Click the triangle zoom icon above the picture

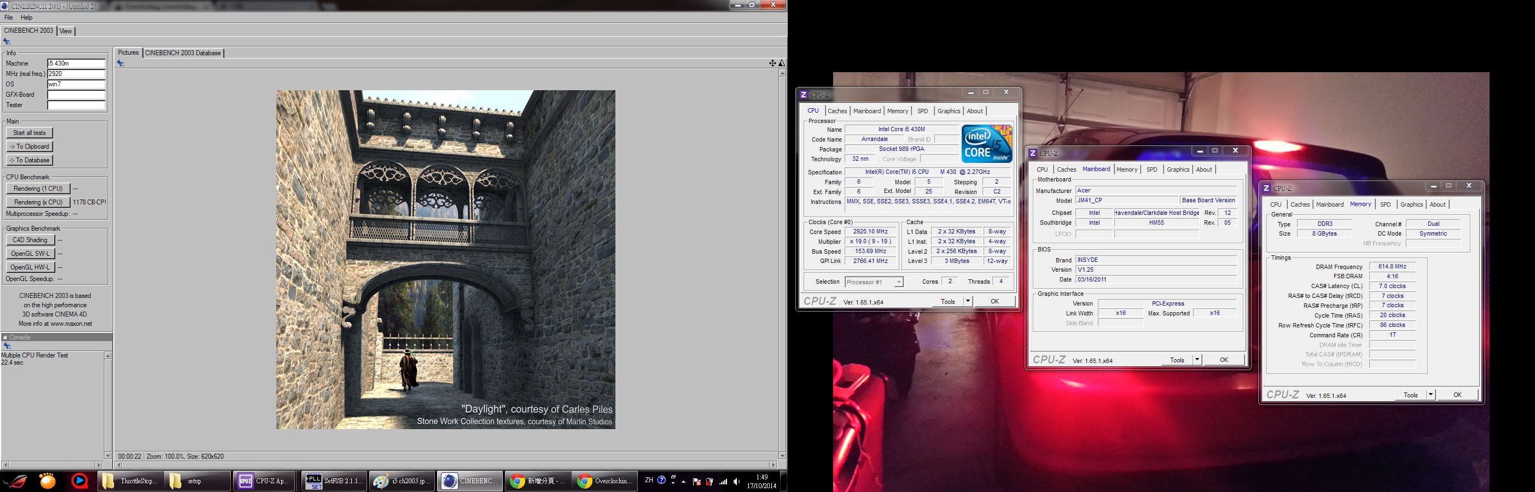pos(782,63)
